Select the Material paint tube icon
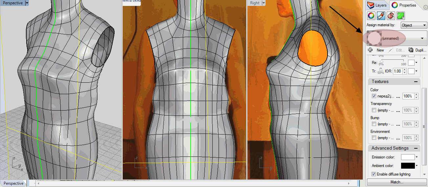Screen dimensions: 428x187 pyautogui.click(x=381, y=15)
